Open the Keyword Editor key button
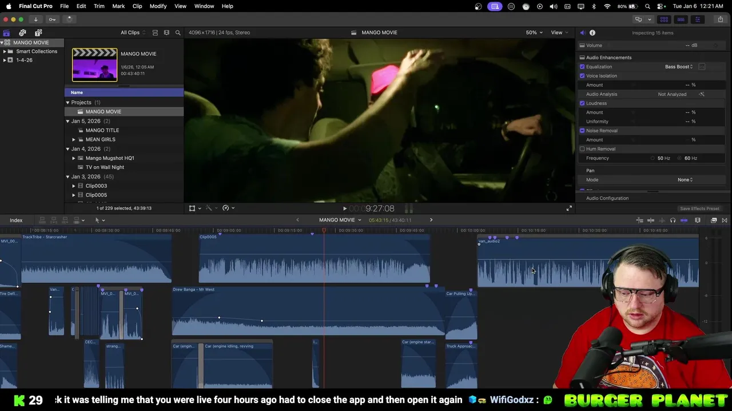The image size is (732, 411). pyautogui.click(x=52, y=19)
